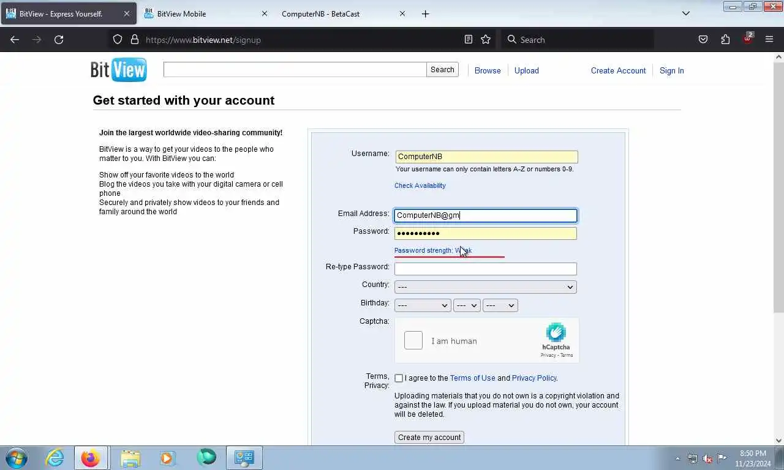Bookmark this page with the star icon

click(x=486, y=40)
